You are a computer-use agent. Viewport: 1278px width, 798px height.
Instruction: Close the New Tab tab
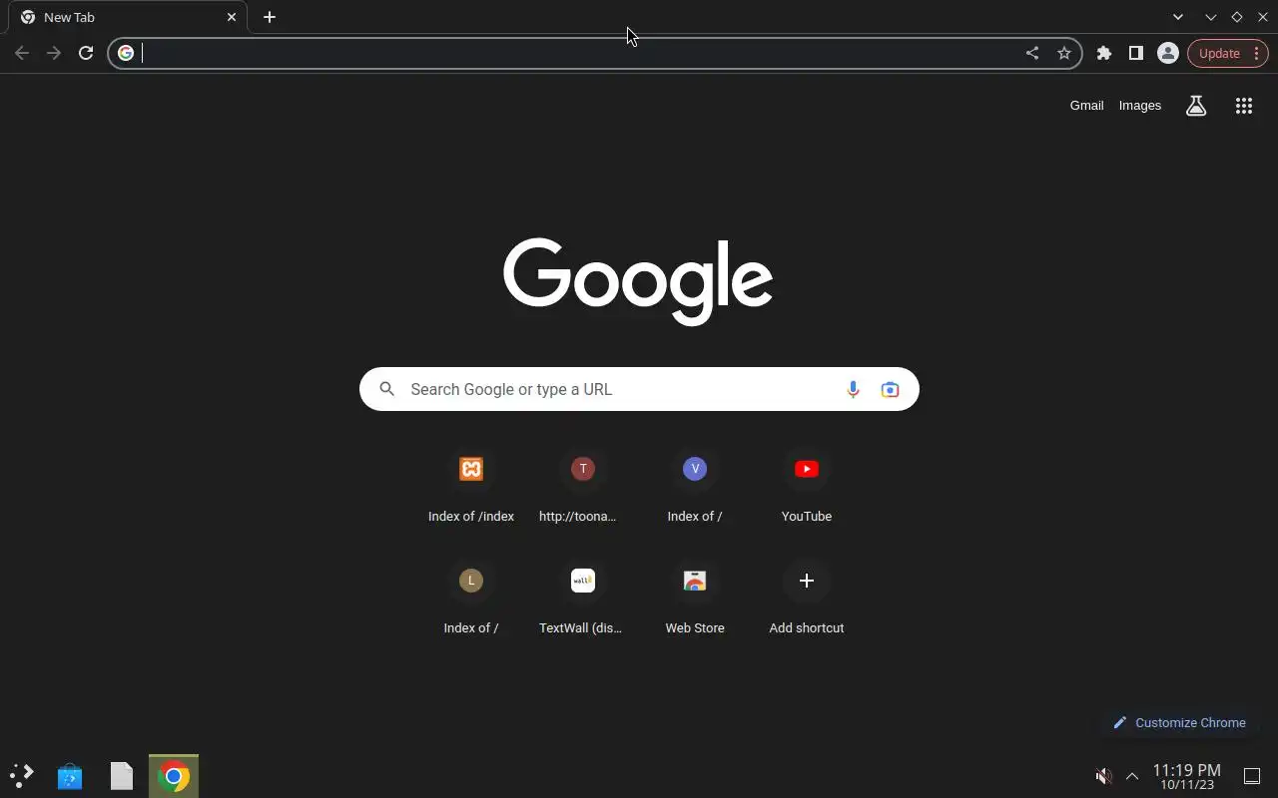[232, 17]
